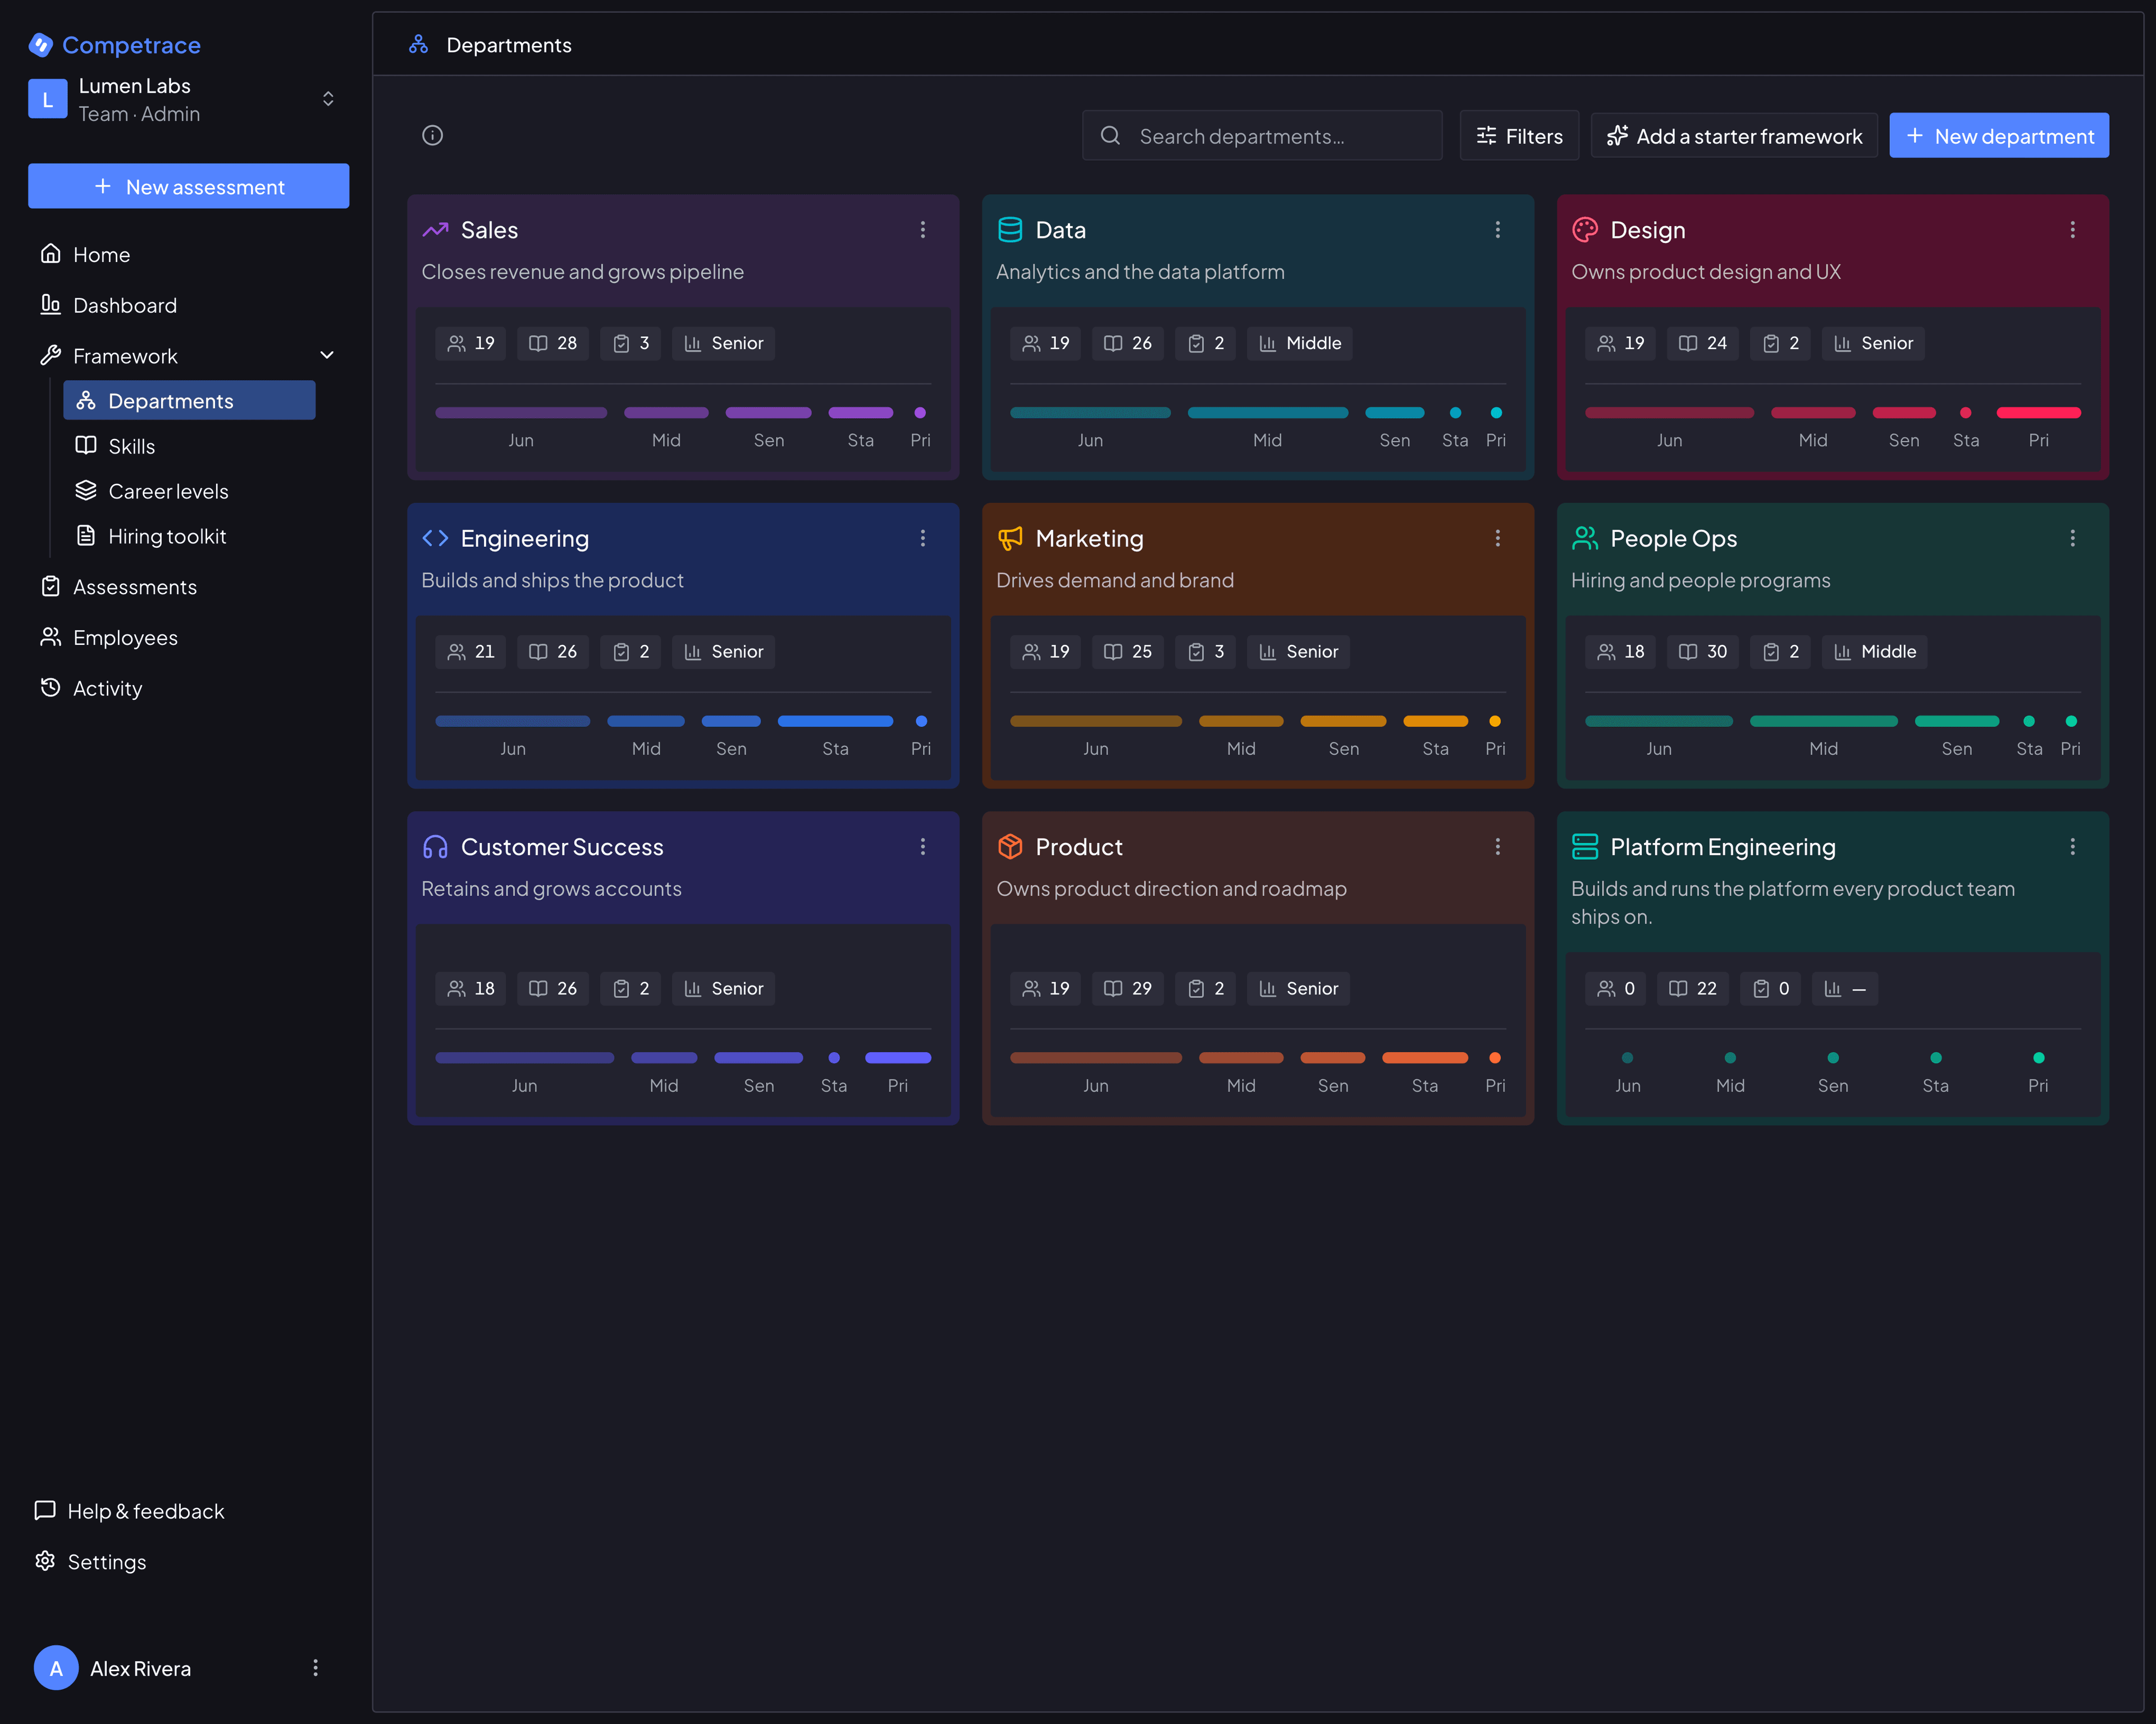Open the Engineering card three-dot menu
This screenshot has width=2156, height=1724.
tap(923, 539)
